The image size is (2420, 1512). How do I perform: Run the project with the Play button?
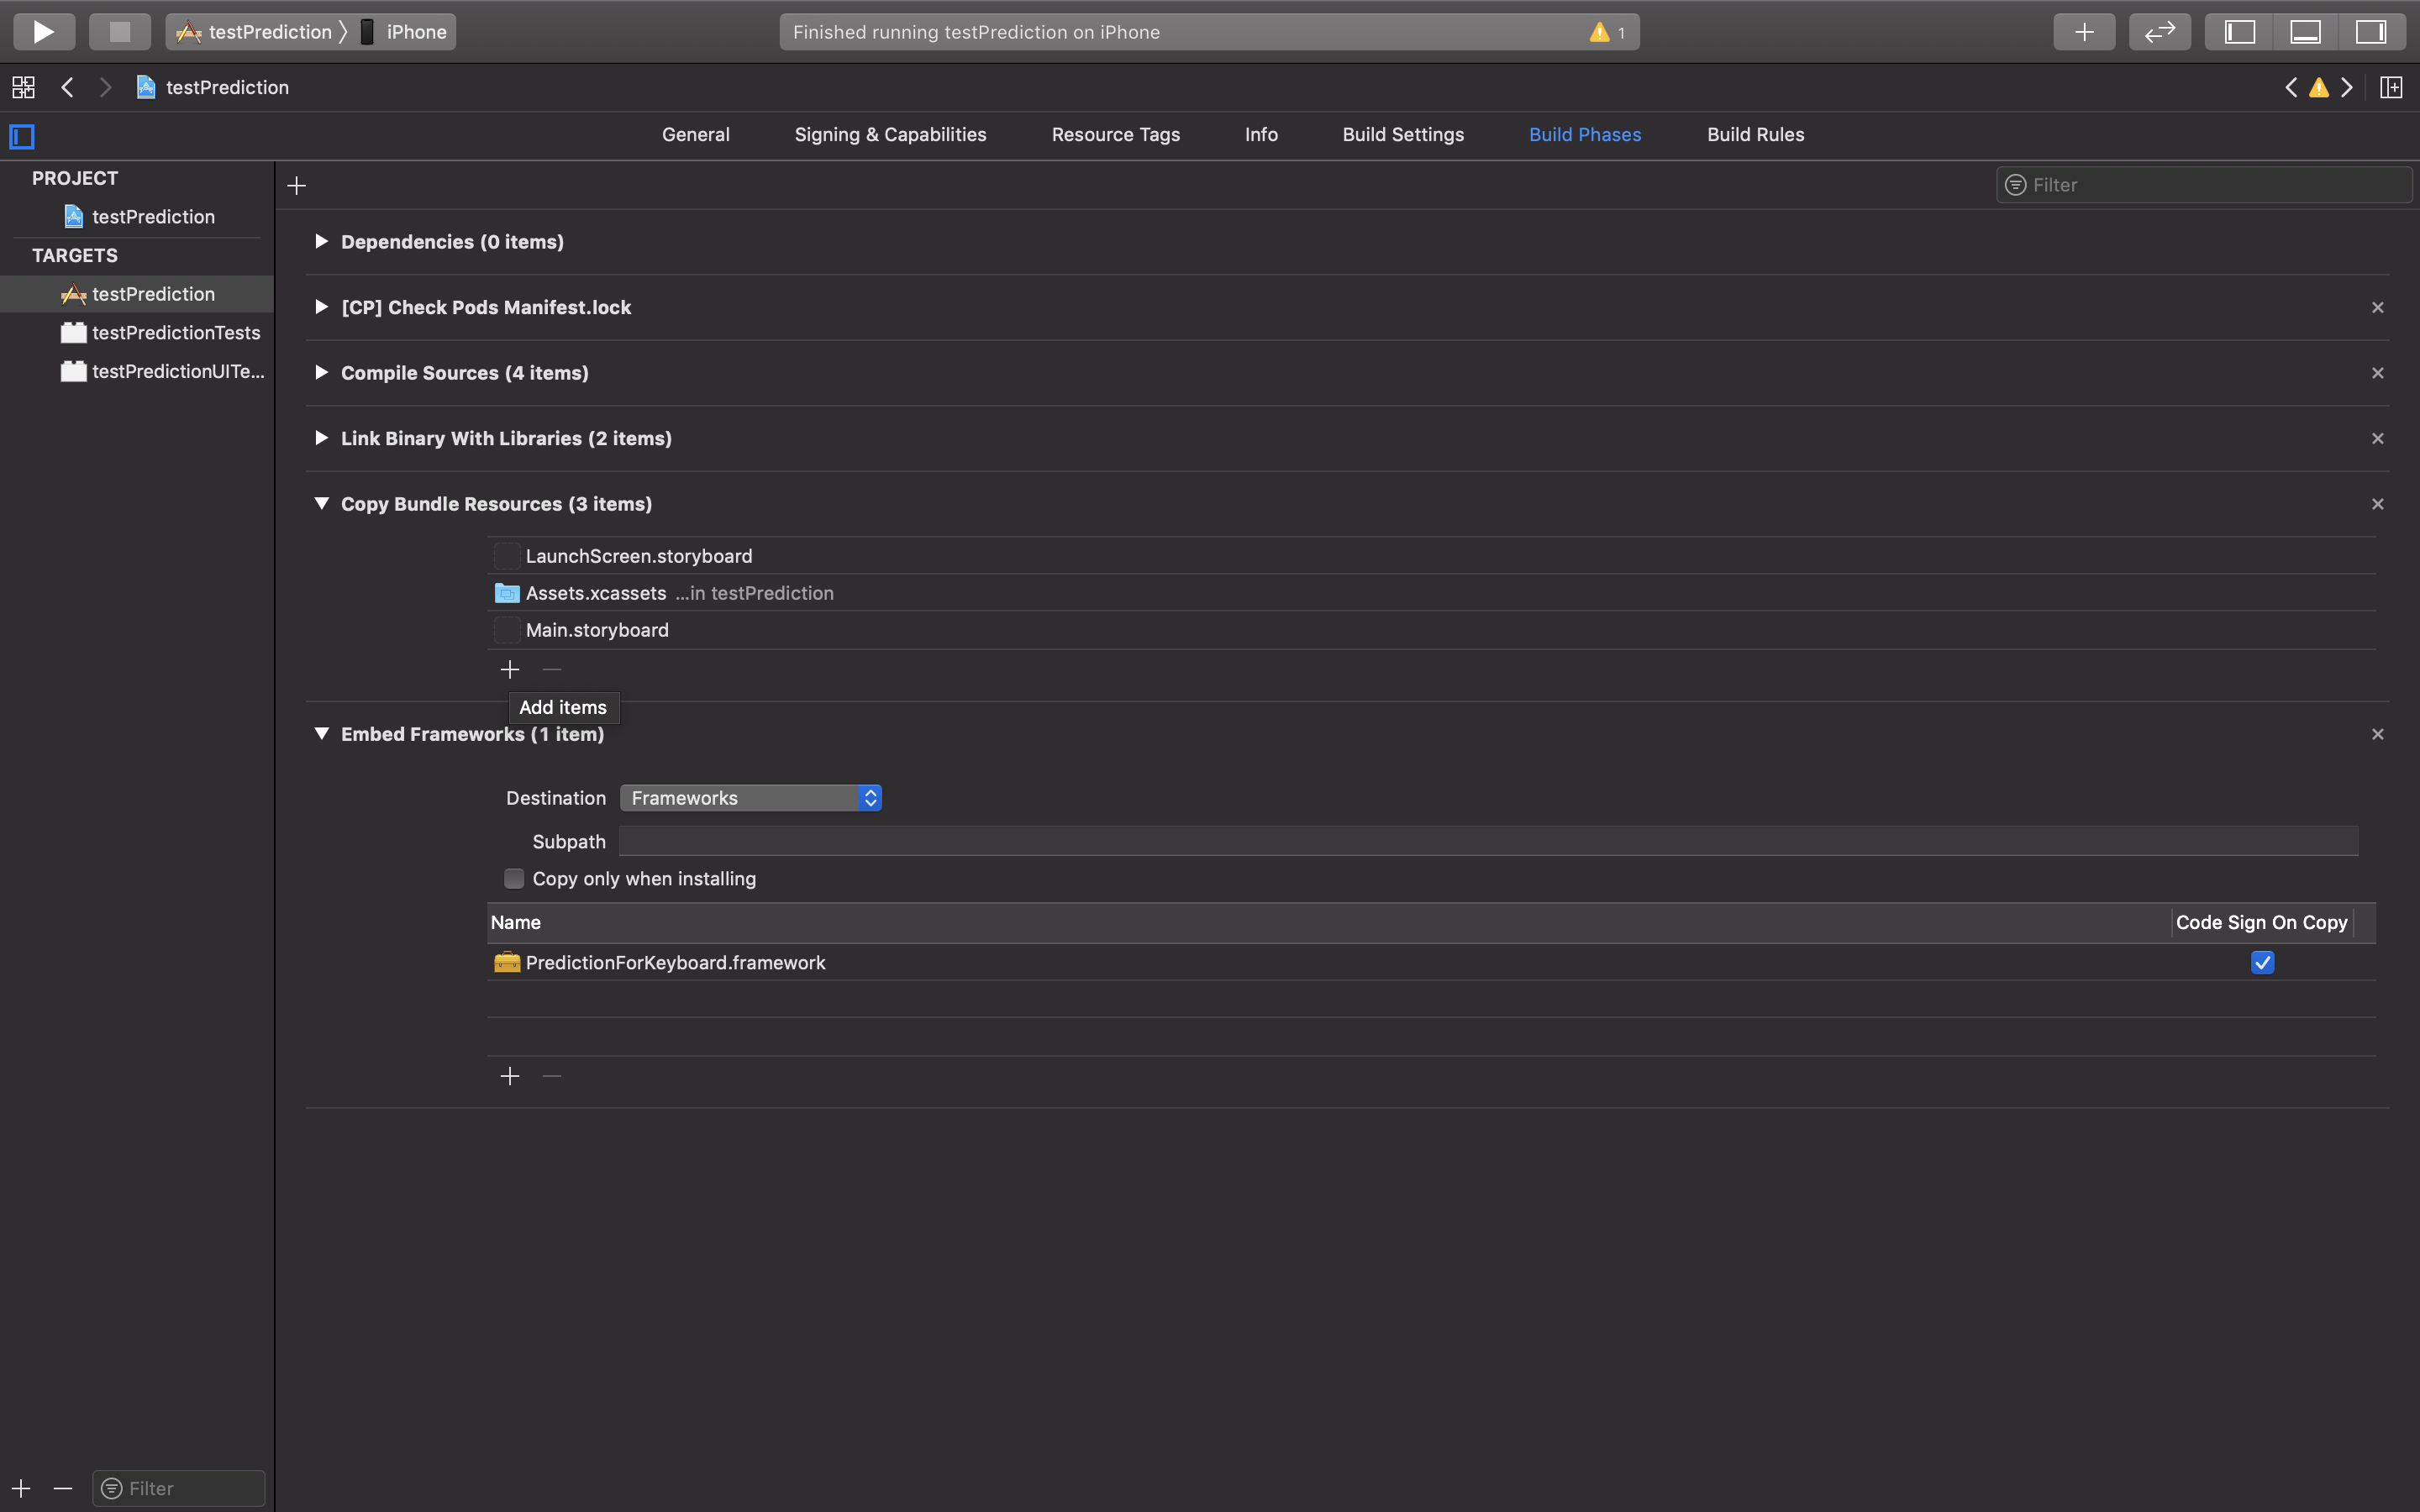pyautogui.click(x=44, y=32)
